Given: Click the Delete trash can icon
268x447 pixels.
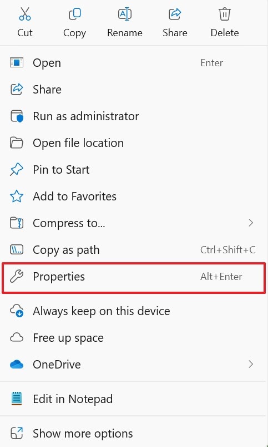Looking at the screenshot, I should click(225, 14).
